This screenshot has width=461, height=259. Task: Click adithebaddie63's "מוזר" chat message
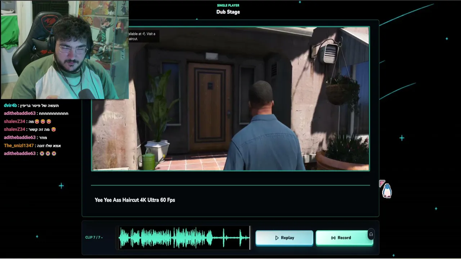43,137
